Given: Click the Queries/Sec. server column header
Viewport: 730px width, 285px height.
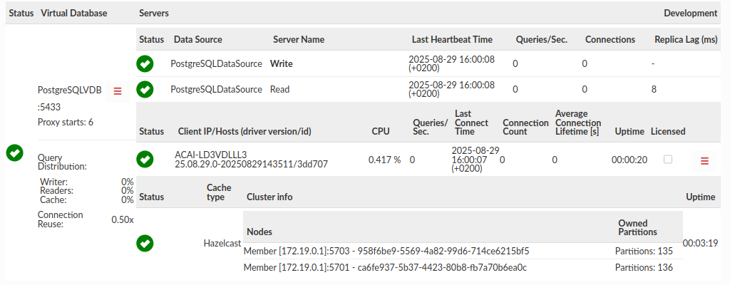Looking at the screenshot, I should point(540,39).
